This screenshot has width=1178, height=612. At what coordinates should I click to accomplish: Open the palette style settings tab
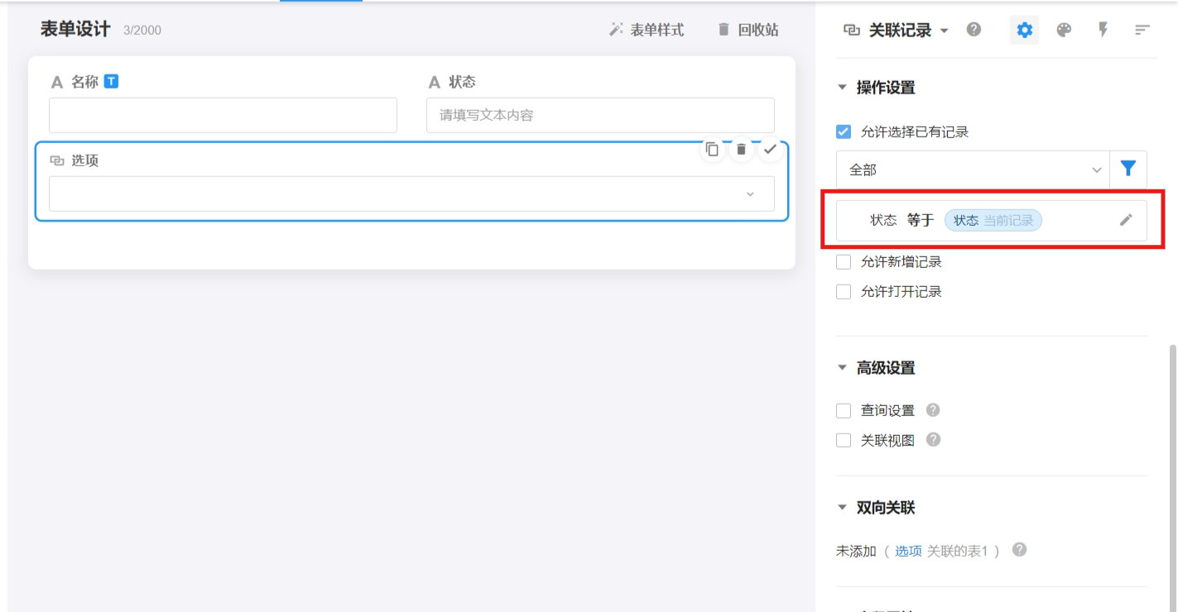[1064, 31]
